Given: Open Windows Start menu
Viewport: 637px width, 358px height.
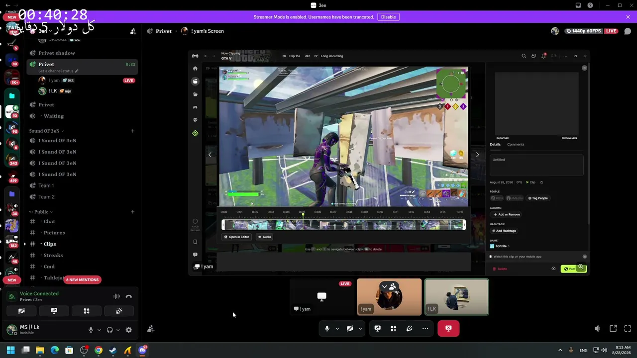Looking at the screenshot, I should click(x=10, y=350).
